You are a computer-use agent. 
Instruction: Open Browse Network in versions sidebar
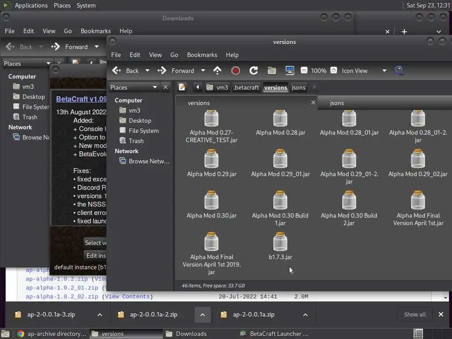[x=144, y=161]
